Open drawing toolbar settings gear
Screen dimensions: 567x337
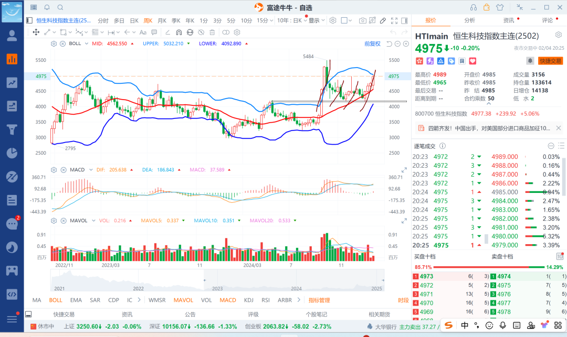(237, 32)
